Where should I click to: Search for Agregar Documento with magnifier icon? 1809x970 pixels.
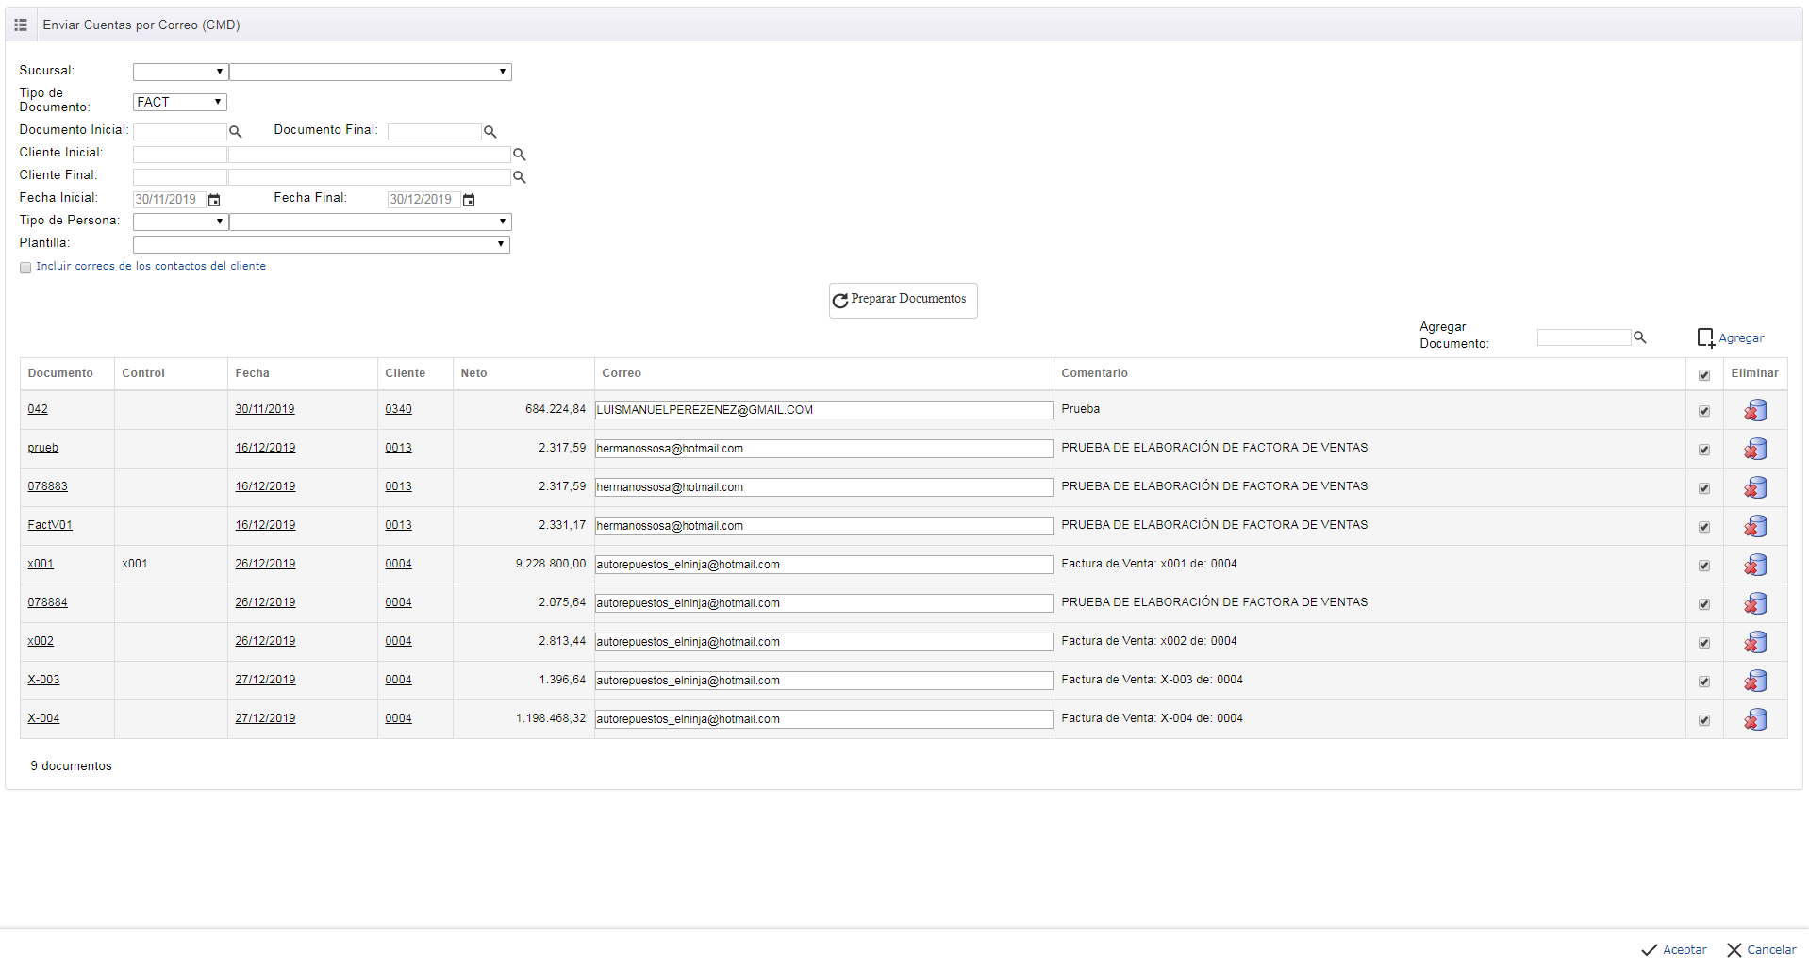[1640, 337]
